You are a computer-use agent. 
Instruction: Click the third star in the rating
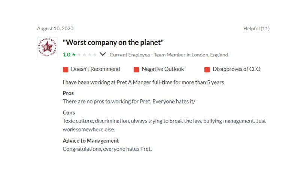pos(84,55)
